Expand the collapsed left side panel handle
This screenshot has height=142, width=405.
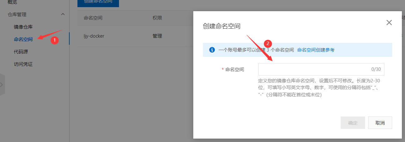pos(2,85)
